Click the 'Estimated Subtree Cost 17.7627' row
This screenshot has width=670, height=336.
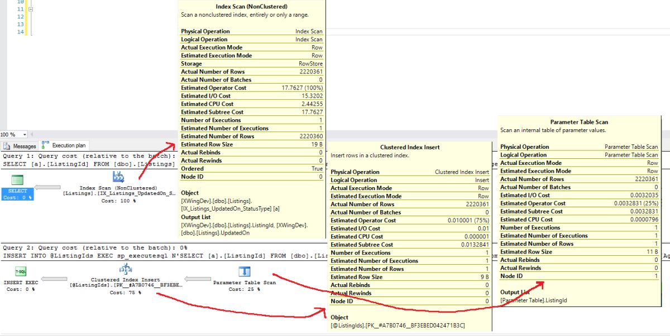tap(252, 112)
